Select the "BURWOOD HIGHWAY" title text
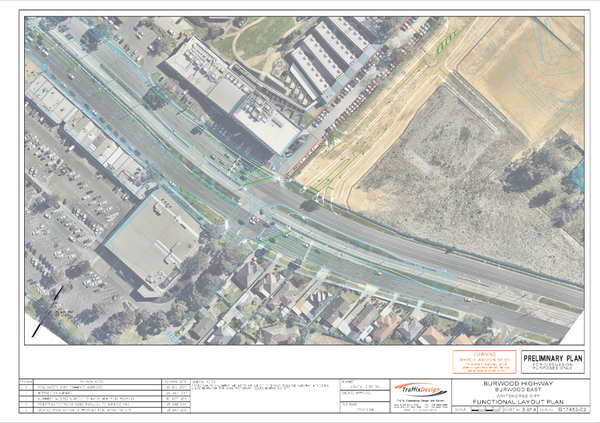 pyautogui.click(x=518, y=384)
